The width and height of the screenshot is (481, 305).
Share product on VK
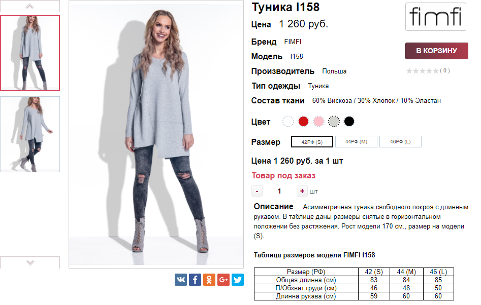(x=181, y=280)
